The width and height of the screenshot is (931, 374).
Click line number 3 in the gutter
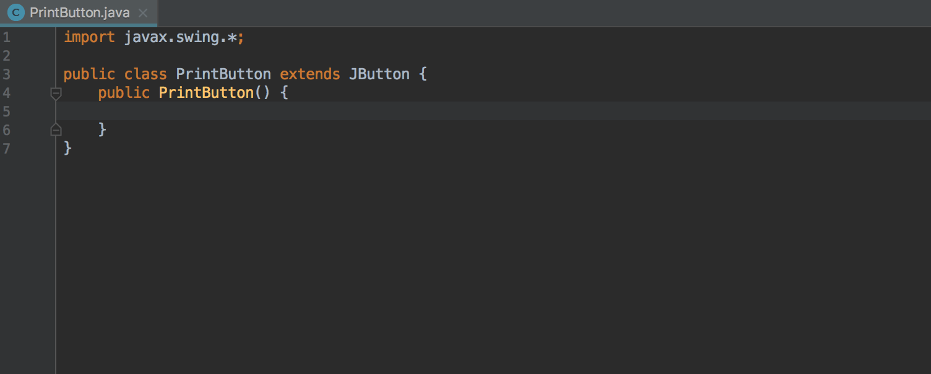(6, 74)
